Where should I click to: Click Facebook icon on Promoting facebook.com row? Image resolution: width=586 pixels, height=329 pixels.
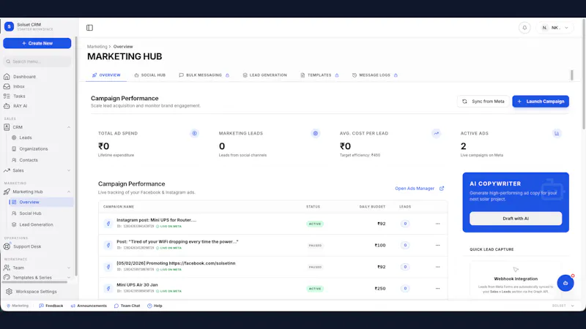[x=108, y=267]
